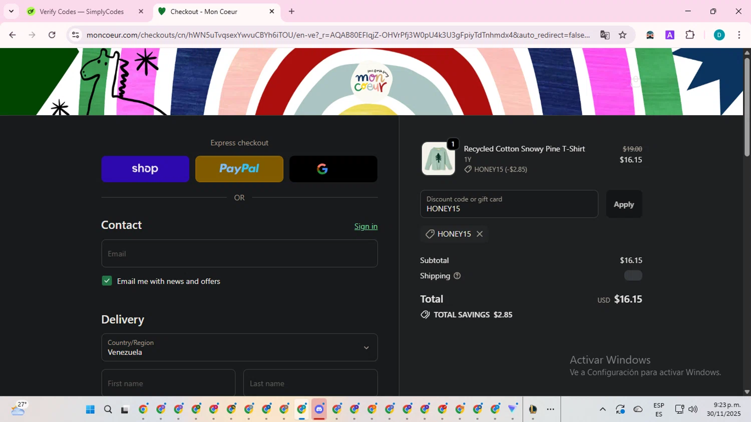751x422 pixels.
Task: Click the Shipping help question icon
Action: (x=457, y=276)
